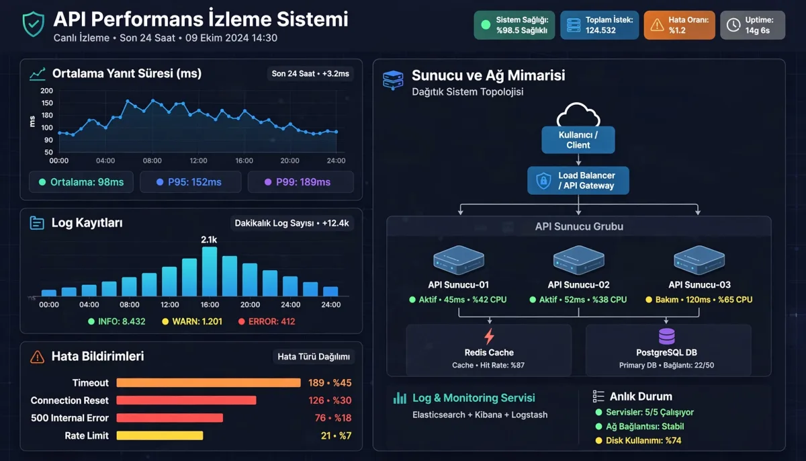Toggle the P95: 152ms series
The height and width of the screenshot is (461, 806).
(x=190, y=182)
